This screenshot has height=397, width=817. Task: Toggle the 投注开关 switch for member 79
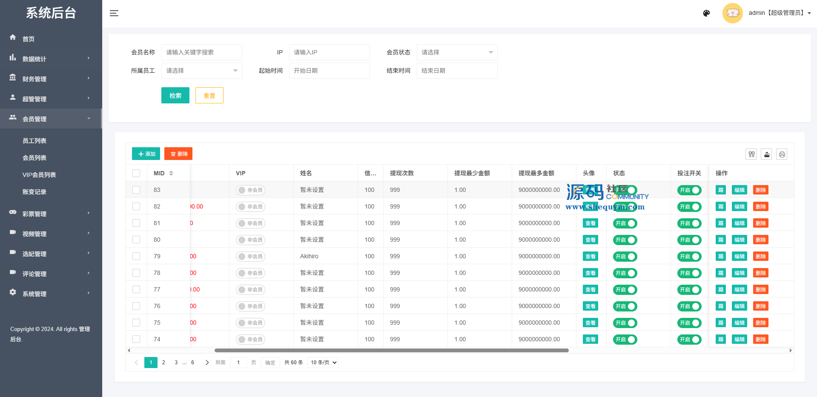click(689, 257)
